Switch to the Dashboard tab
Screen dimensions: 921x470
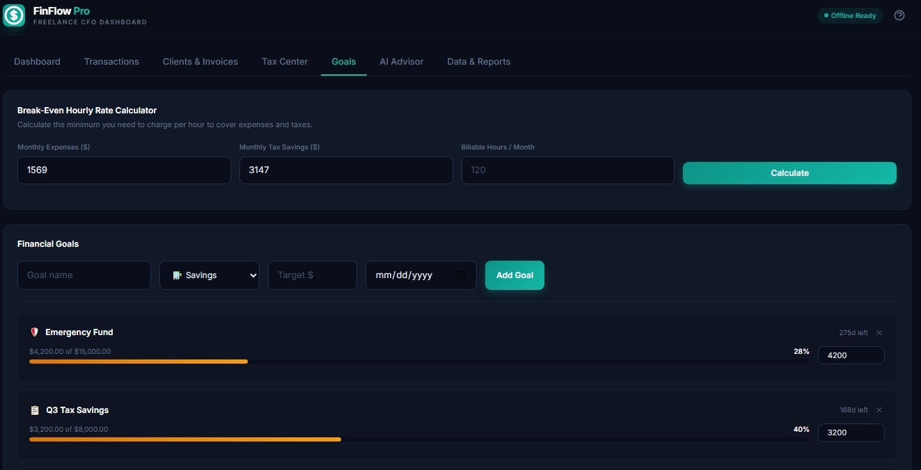click(x=37, y=61)
